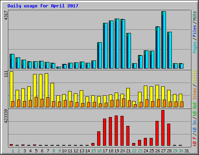This screenshot has width=199, height=155.
Task: Click day label "15" on the x-axis
Action: 93,151
